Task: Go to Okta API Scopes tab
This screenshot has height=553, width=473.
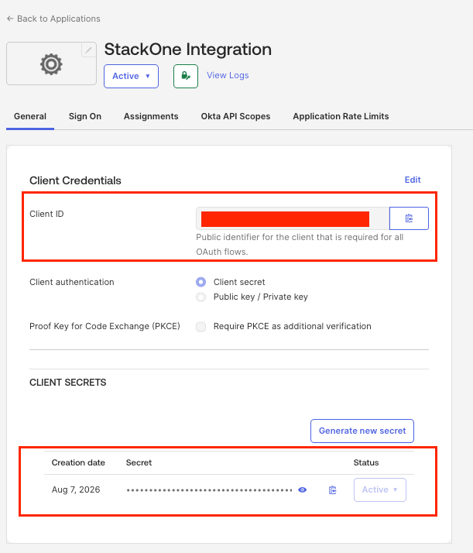Action: point(235,116)
